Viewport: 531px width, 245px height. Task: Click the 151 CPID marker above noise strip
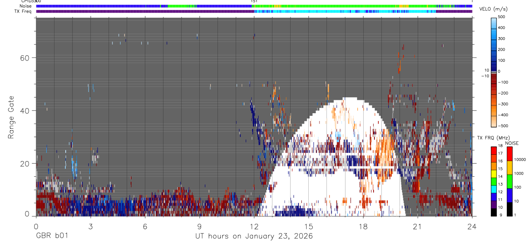click(x=254, y=2)
